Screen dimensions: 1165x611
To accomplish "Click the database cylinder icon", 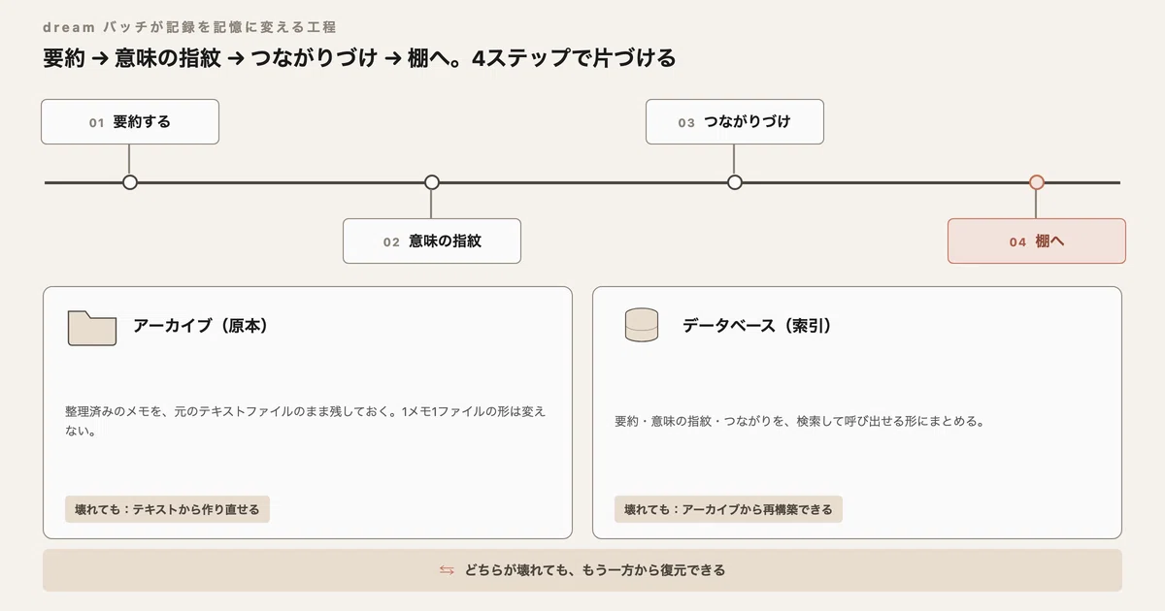I will [x=641, y=326].
